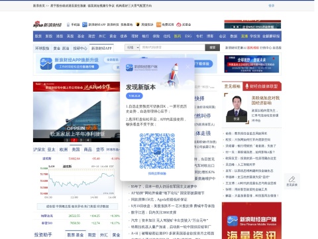
Task: Open 信托 in the blue navigation bar
Action: (x=167, y=37)
